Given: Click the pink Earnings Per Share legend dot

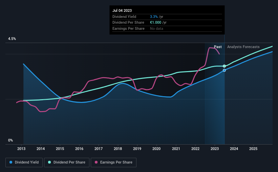Looking at the screenshot, I should point(96,162).
